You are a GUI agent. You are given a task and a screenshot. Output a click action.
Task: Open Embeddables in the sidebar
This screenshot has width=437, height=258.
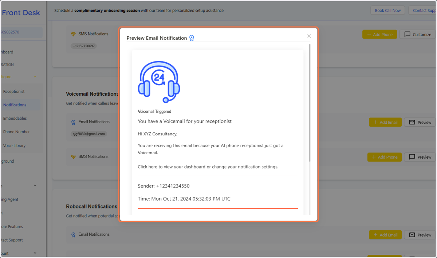pos(15,118)
